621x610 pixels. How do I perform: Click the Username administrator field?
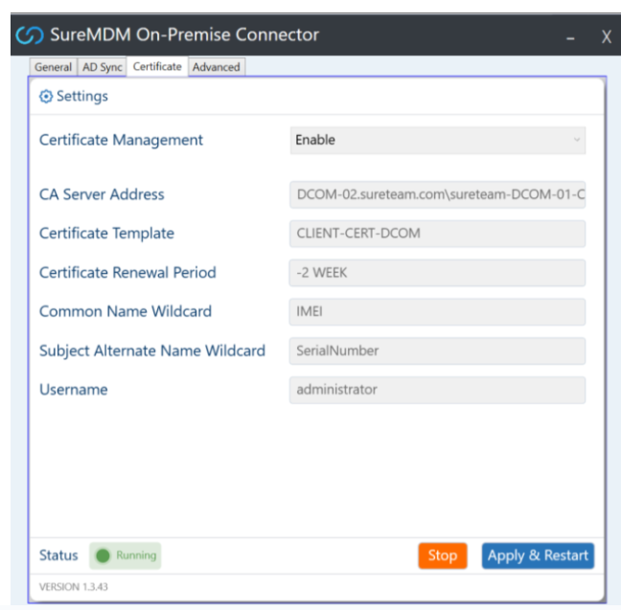(x=437, y=390)
